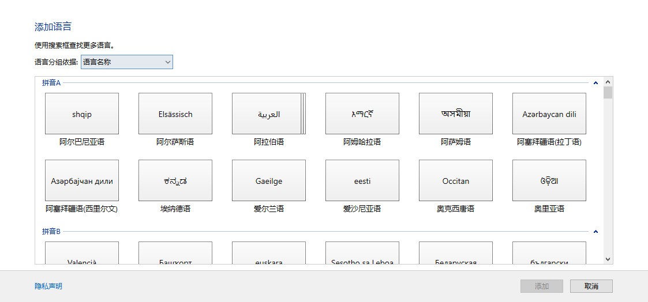Select the Arabic العربية language tile
Image resolution: width=648 pixels, height=302 pixels.
pyautogui.click(x=269, y=114)
